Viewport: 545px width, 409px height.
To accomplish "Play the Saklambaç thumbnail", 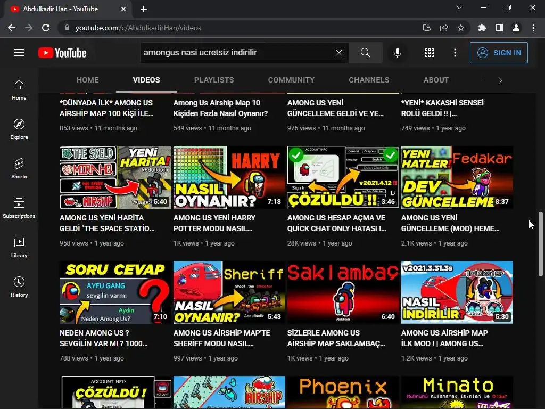I will 343,292.
